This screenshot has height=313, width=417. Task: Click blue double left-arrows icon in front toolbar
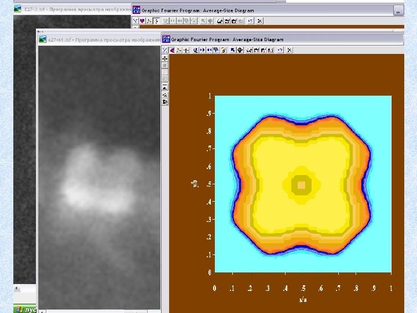pyautogui.click(x=209, y=50)
